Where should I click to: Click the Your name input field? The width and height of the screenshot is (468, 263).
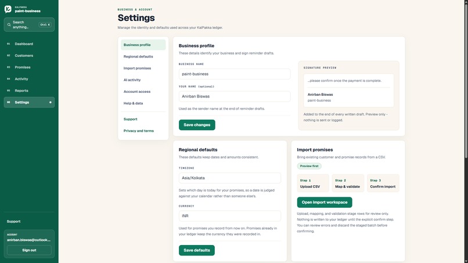point(235,96)
